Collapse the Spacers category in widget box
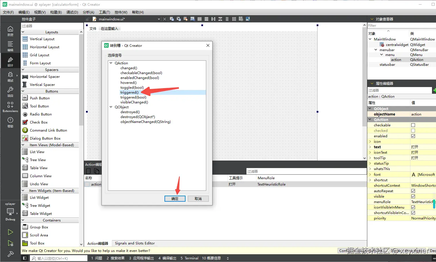Screen dimensions: 436x262 click(23, 70)
